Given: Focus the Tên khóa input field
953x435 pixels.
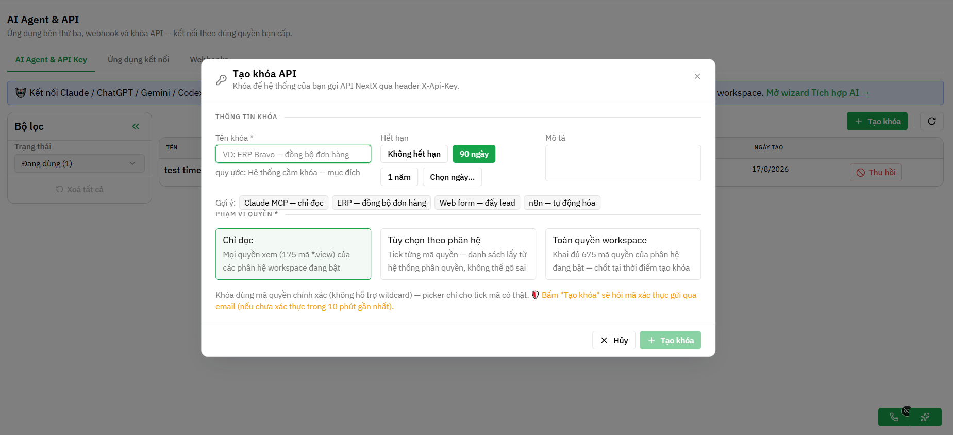Looking at the screenshot, I should pos(293,154).
